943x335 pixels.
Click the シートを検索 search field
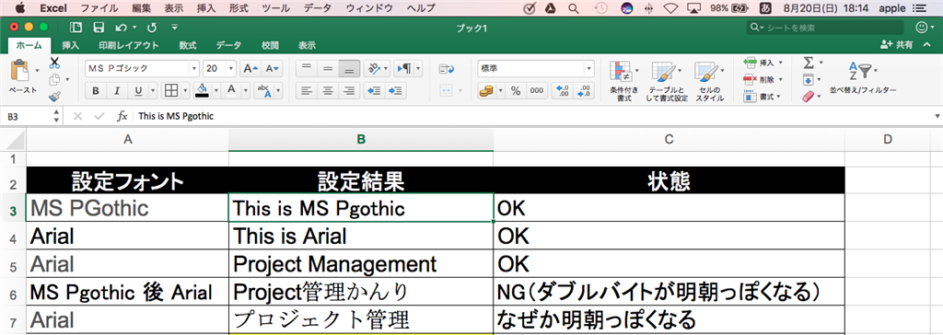(x=824, y=27)
